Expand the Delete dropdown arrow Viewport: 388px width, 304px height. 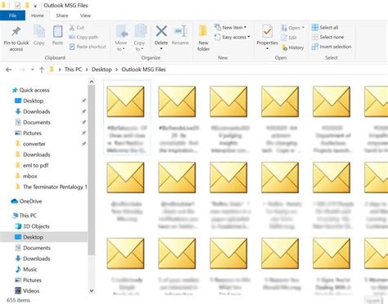(161, 49)
